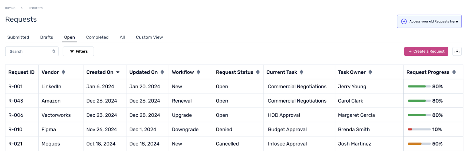Click Oct 18, 2024 created date
This screenshot has width=468, height=156.
(x=101, y=144)
